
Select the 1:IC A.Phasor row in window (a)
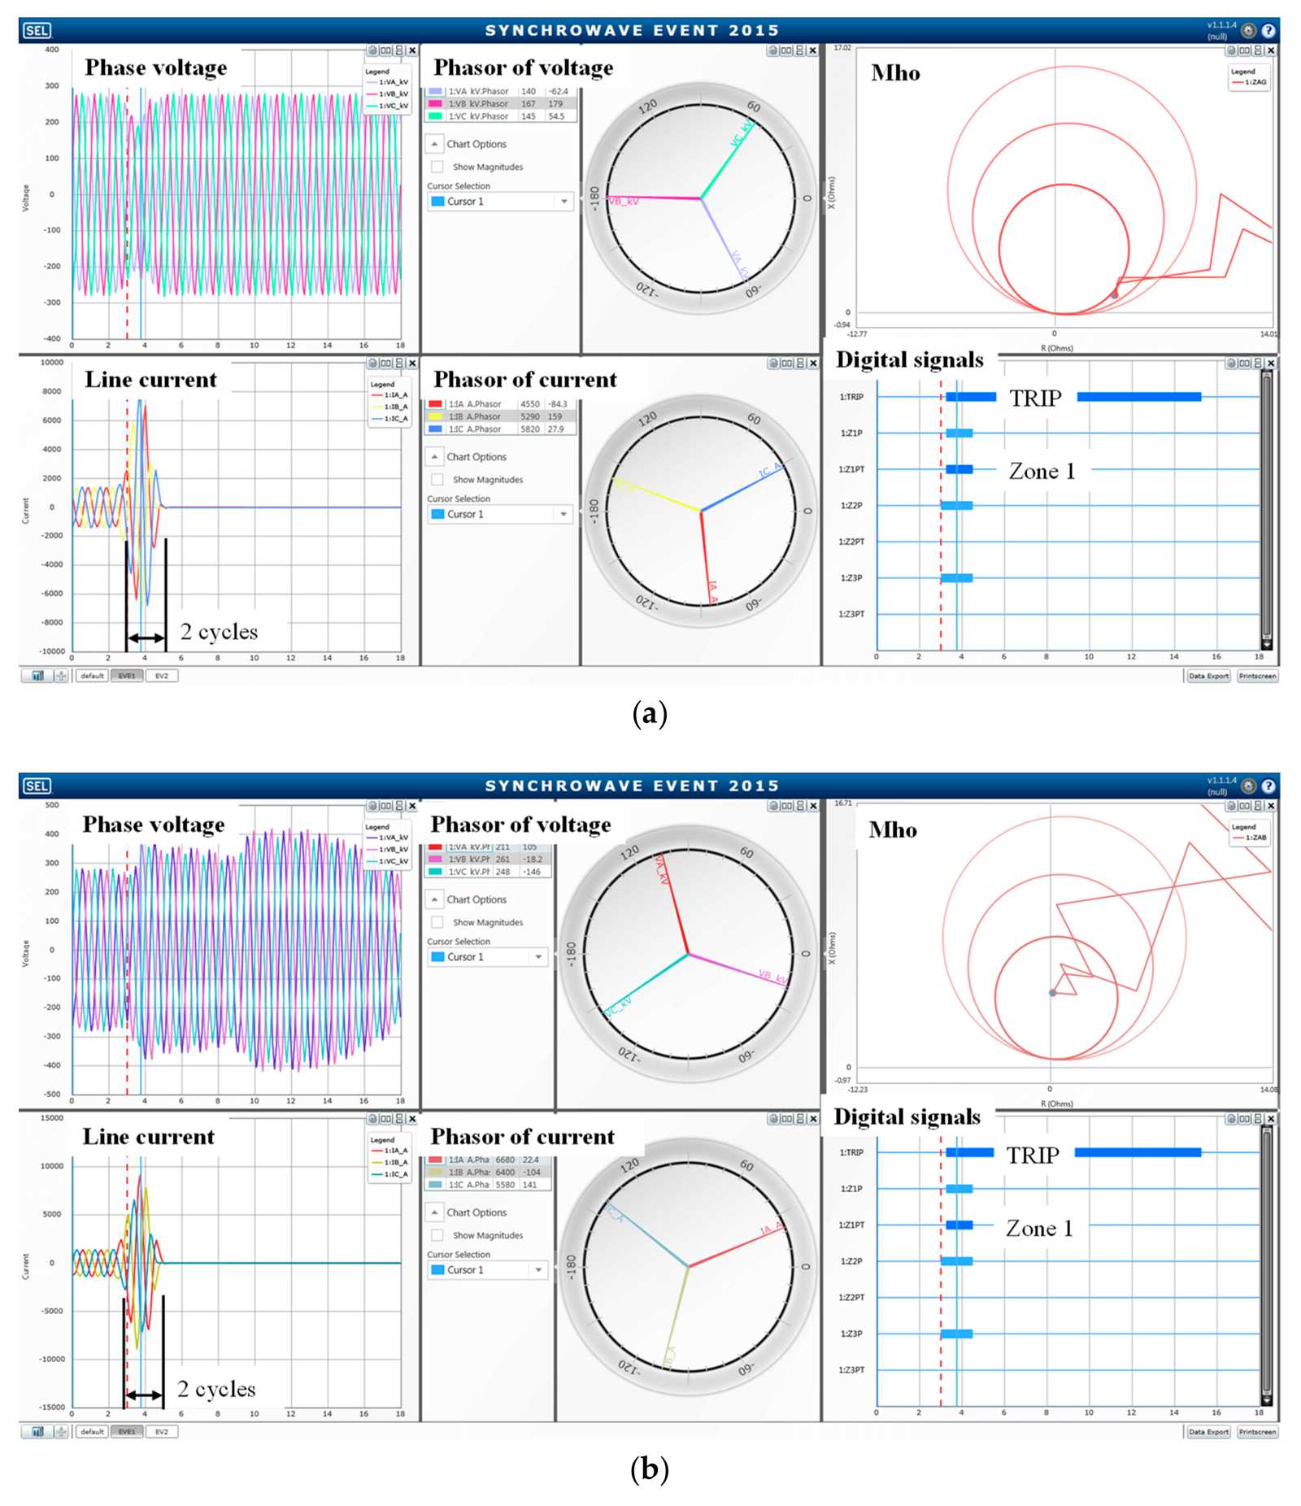(x=502, y=429)
